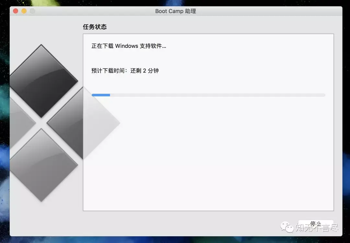Click the 'Boot Camp 助理' window title
Viewport: 350px width, 243px height.
[x=175, y=11]
